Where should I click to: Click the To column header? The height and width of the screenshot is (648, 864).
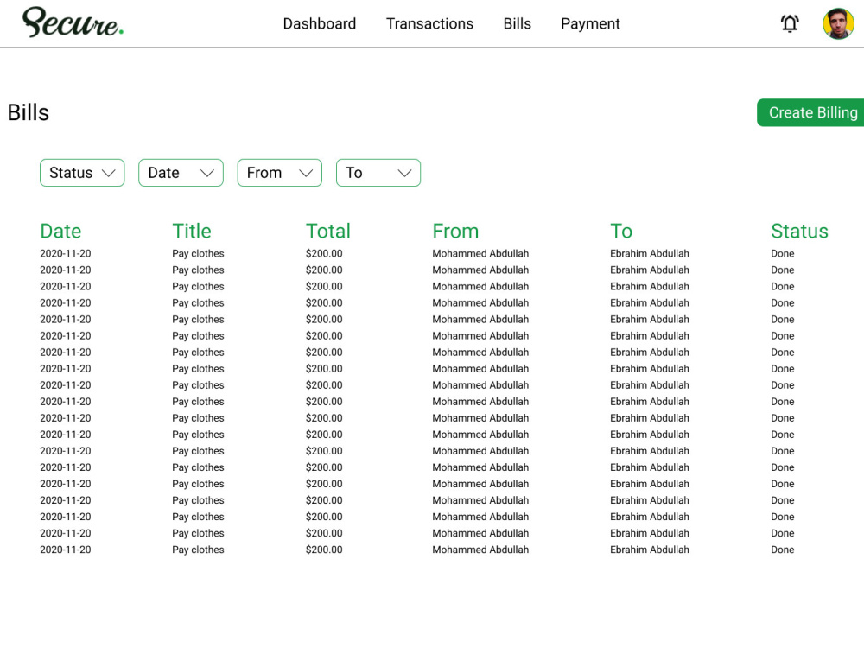pos(621,231)
